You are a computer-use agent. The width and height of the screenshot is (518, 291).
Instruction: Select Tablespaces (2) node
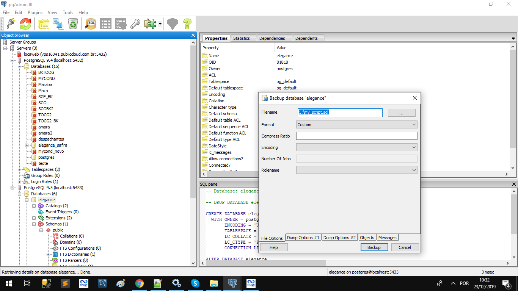point(46,169)
